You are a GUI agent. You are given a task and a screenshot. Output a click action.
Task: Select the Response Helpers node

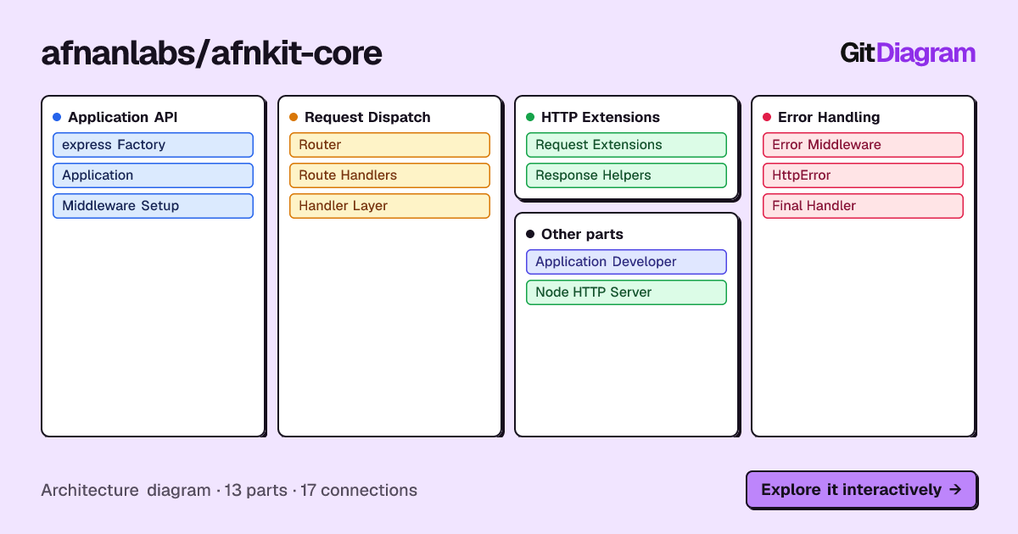click(x=626, y=175)
